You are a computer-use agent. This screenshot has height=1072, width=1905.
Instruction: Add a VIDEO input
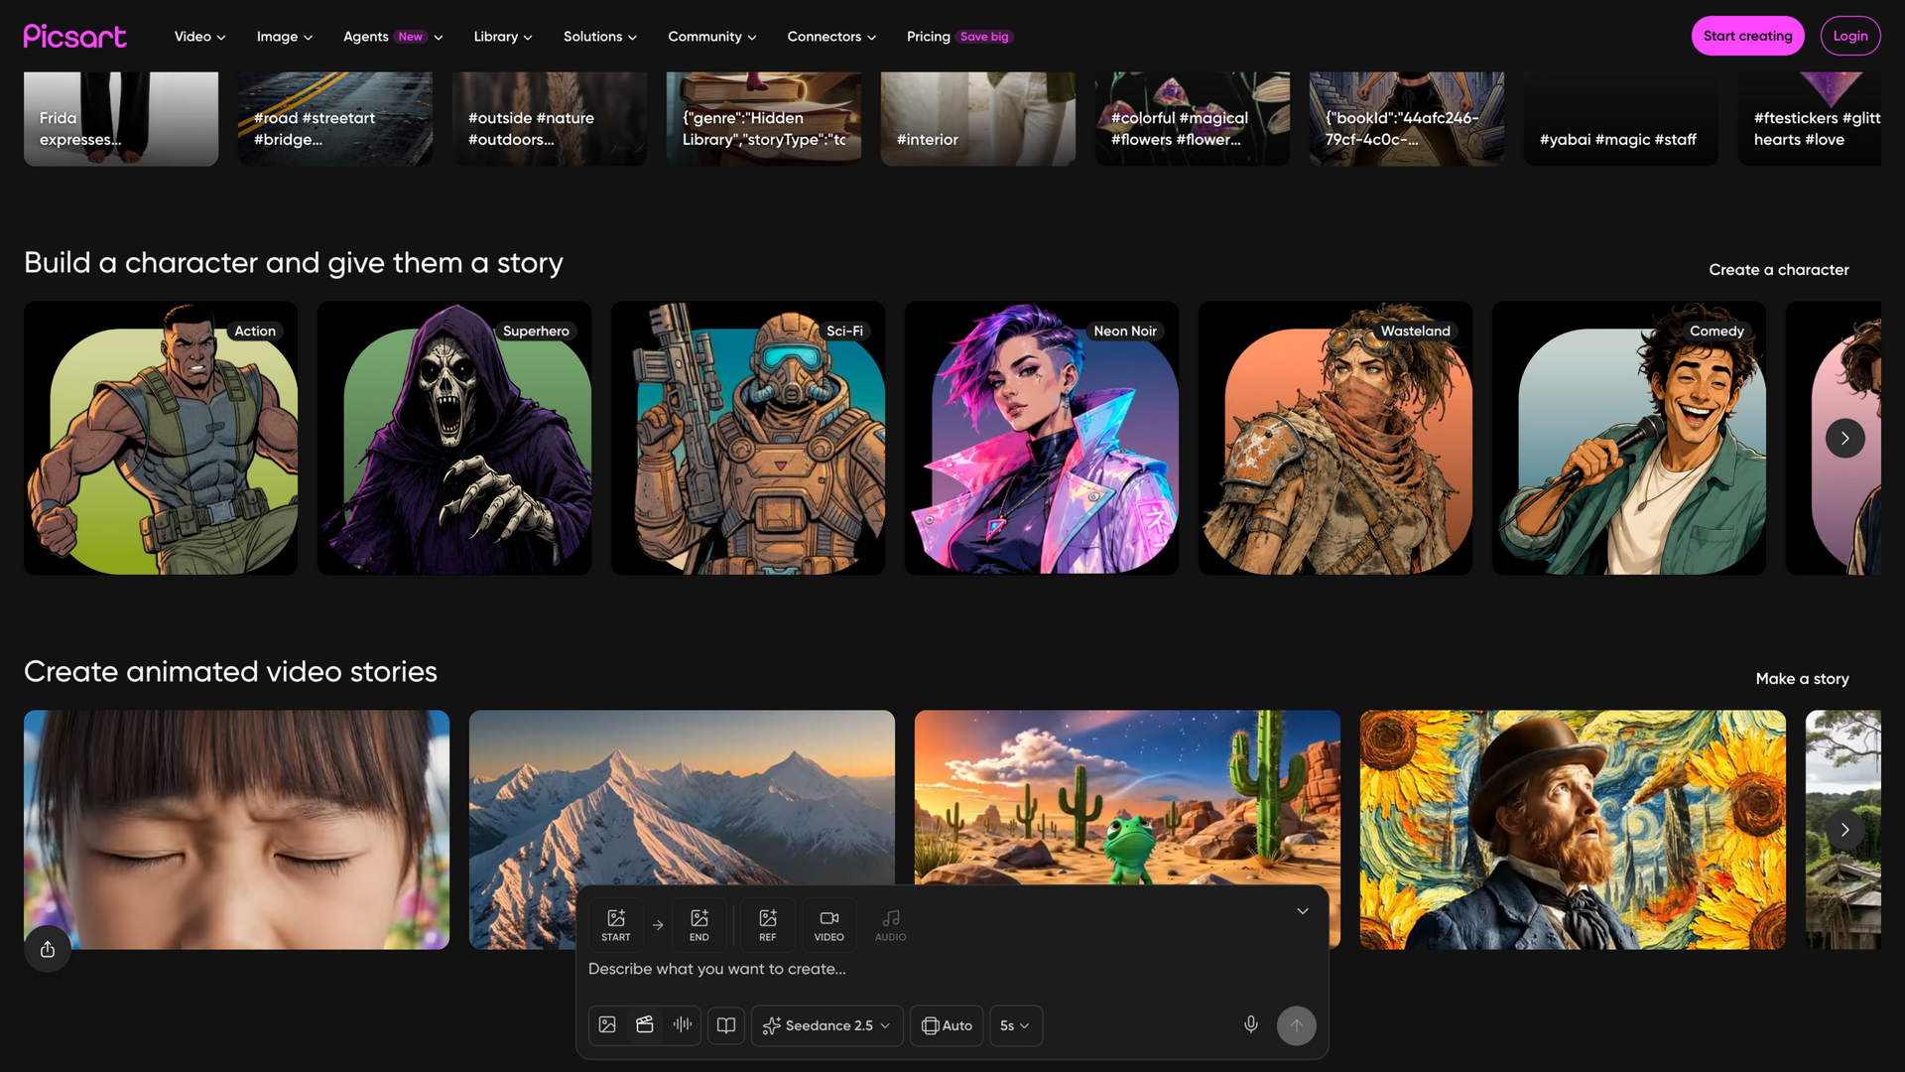click(829, 925)
